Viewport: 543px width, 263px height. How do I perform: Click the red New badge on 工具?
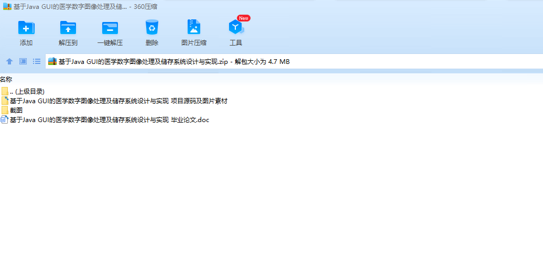(x=243, y=18)
